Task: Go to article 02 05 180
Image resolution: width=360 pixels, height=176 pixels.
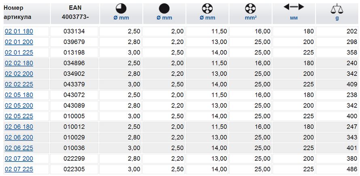Action: tap(19, 95)
